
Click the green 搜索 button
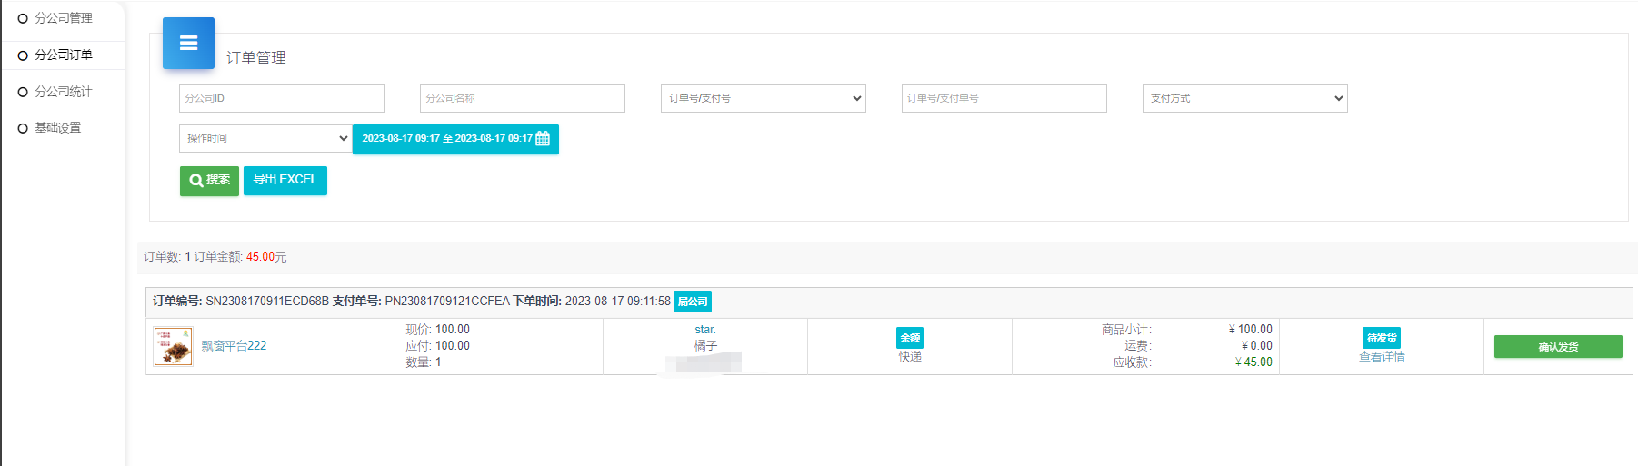click(x=209, y=180)
